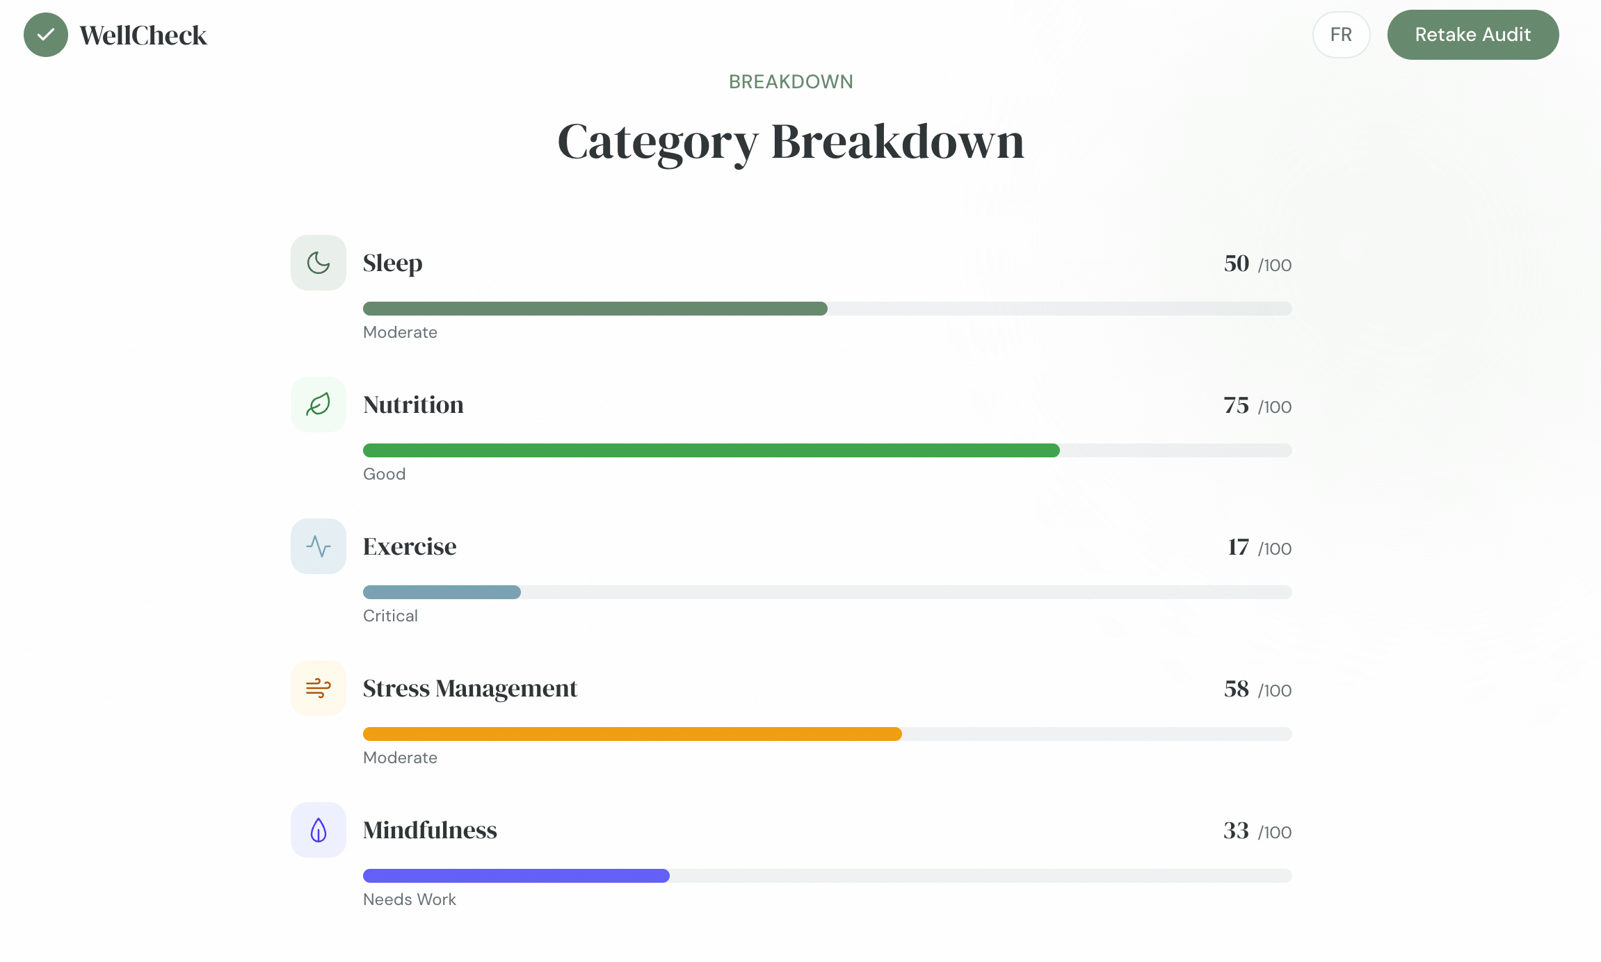Screen dimensions: 1601x962
Task: Click the purple Mindfulness progress bar
Action: pos(516,876)
